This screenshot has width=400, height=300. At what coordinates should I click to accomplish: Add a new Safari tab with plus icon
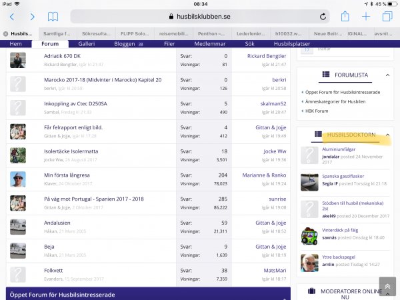[x=366, y=17]
